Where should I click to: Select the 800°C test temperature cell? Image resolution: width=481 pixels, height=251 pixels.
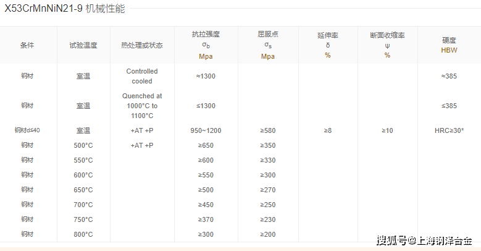pyautogui.click(x=83, y=234)
